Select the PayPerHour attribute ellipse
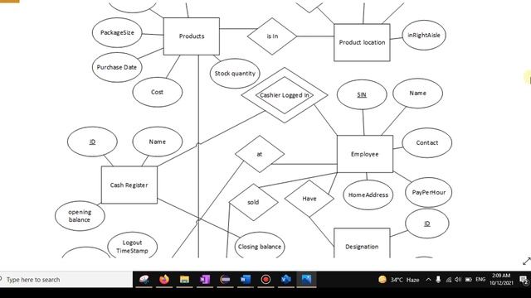This screenshot has height=298, width=531. click(428, 192)
